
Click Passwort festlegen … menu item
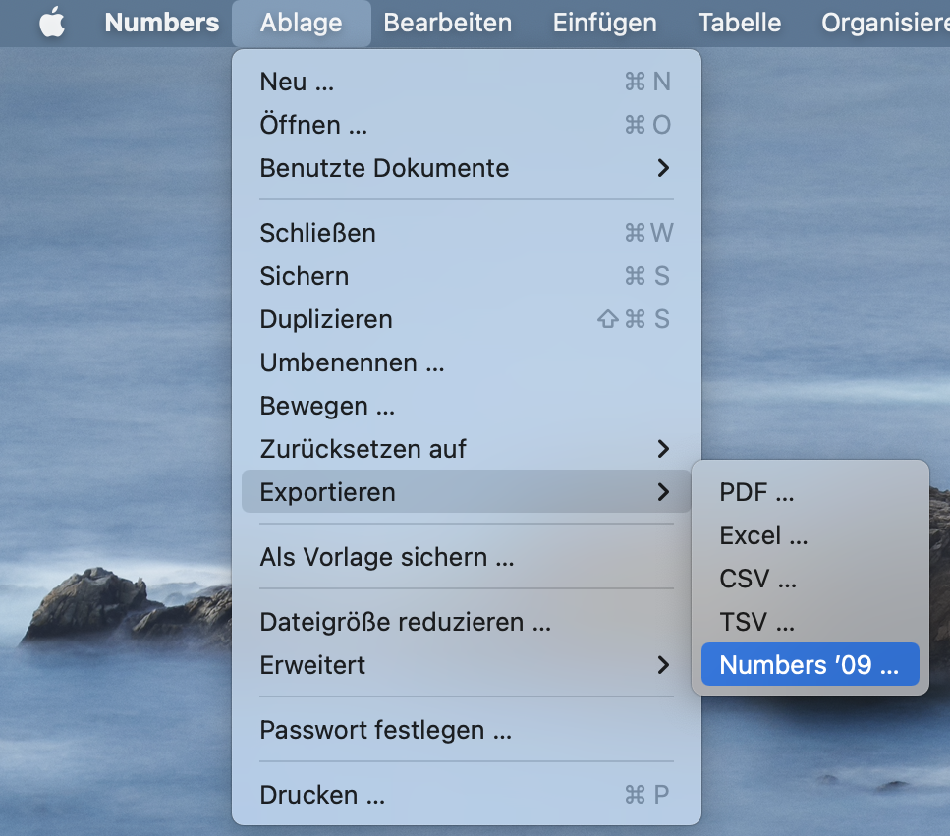(385, 730)
